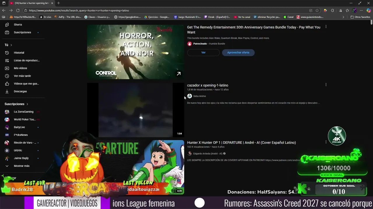Screen dimensions: 373x209
Task: Open cazador x opening-1-latino video title
Action: point(207,85)
